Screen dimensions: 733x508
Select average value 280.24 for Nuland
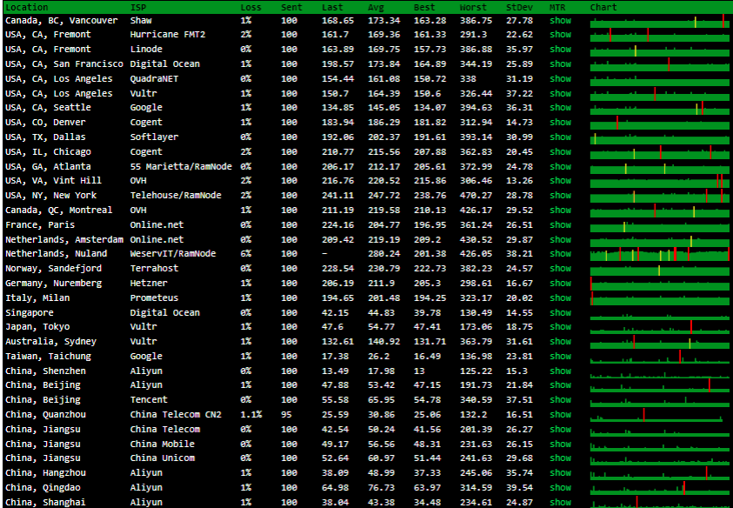point(383,253)
